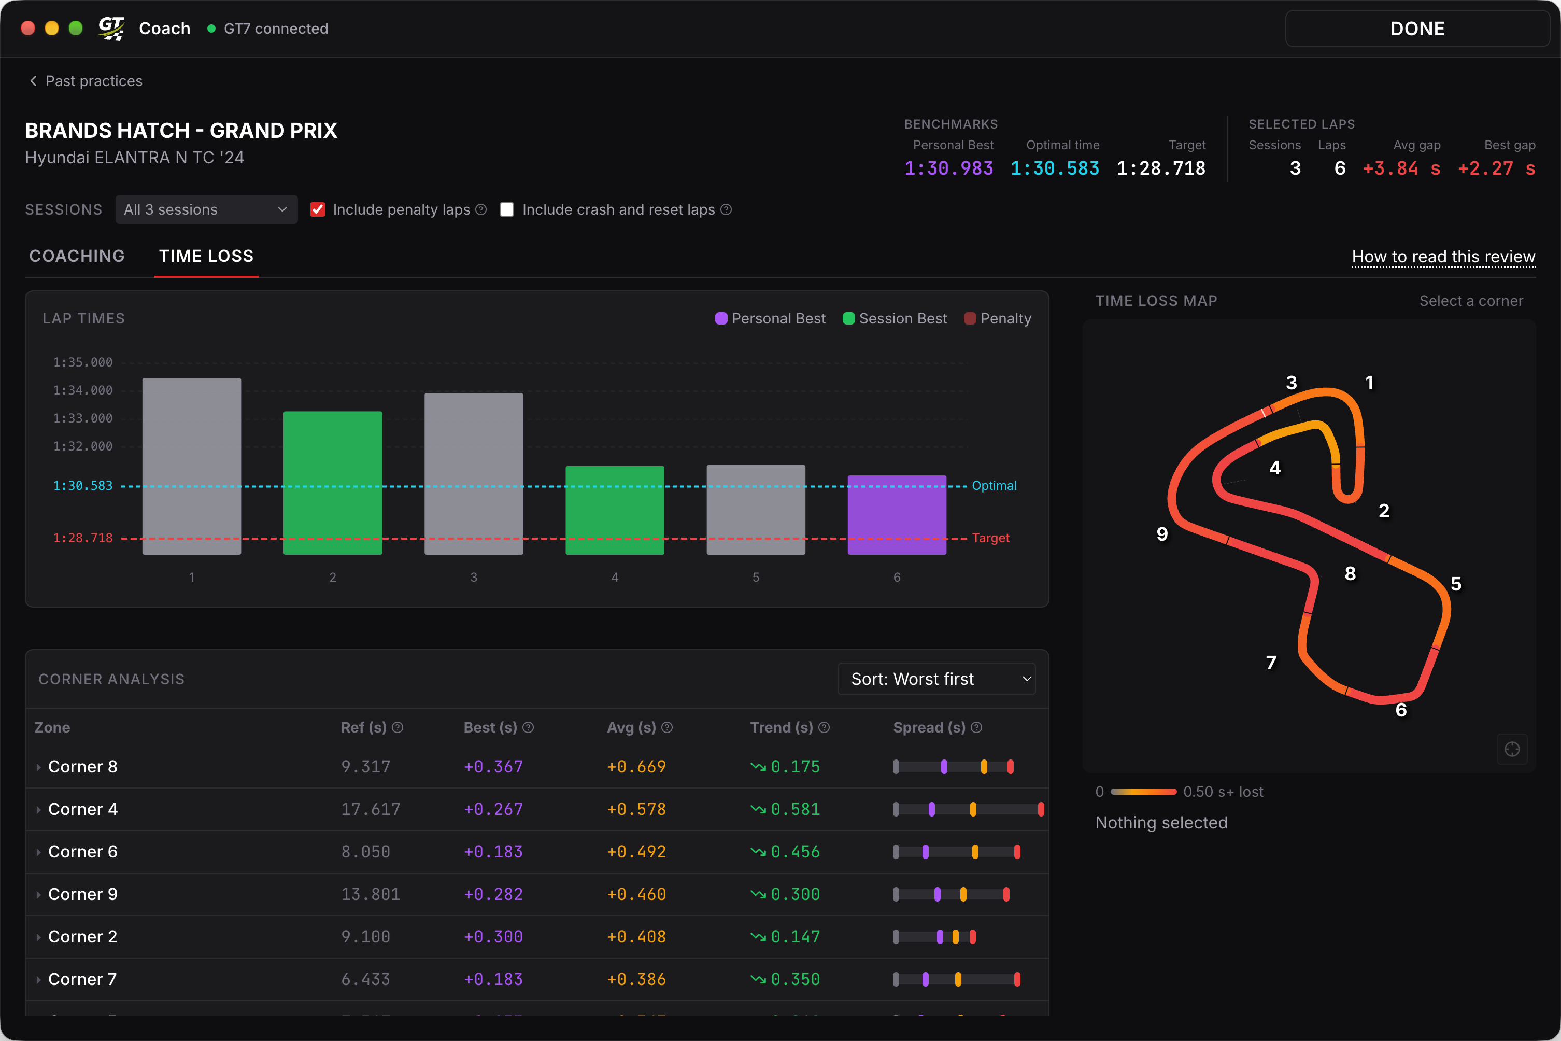Click the back chevron beside Past practices

(33, 81)
